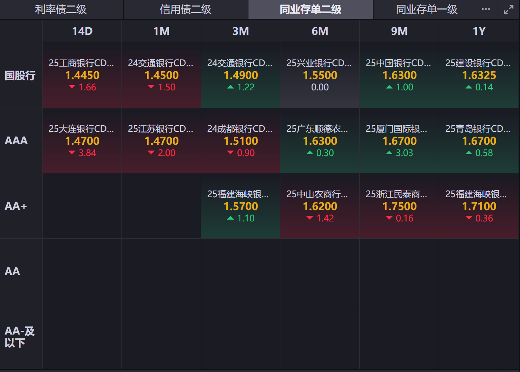Open 25大连银行CD cell at 1.4700
This screenshot has height=372, width=520.
point(82,141)
